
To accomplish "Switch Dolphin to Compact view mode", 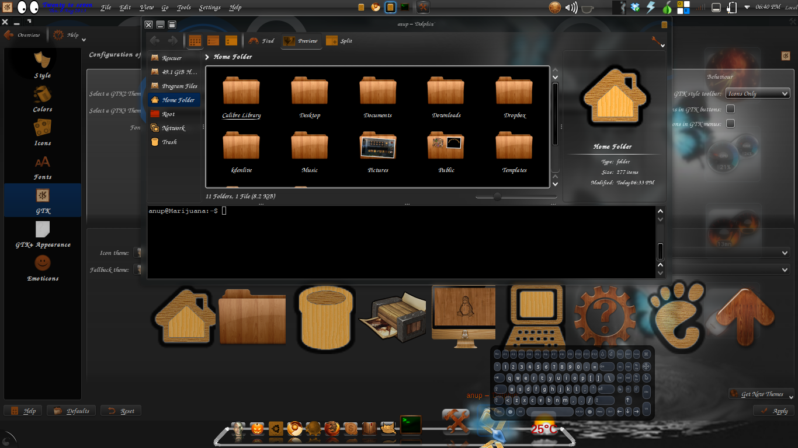I will [x=213, y=40].
